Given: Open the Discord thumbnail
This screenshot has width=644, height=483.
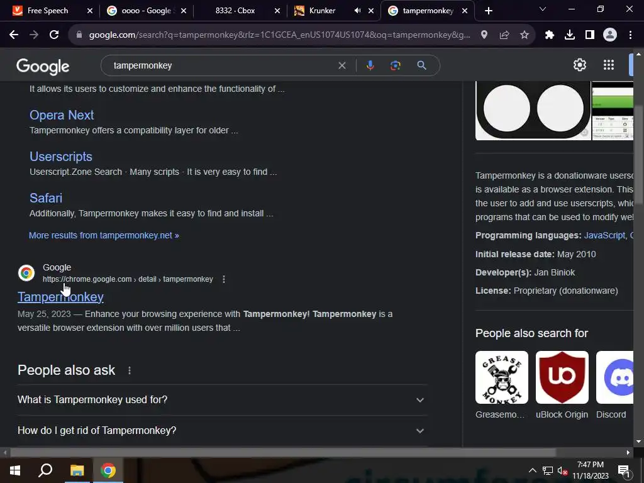Looking at the screenshot, I should 615,377.
